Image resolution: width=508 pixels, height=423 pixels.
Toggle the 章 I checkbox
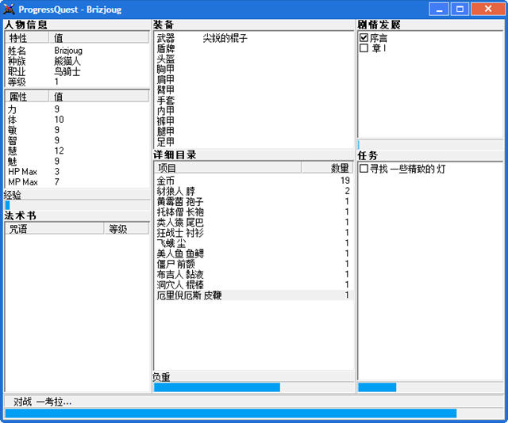[364, 48]
